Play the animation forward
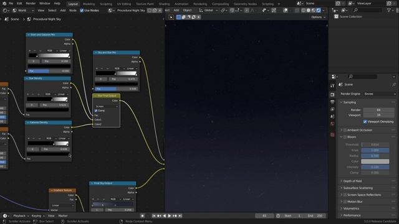Screen dimensions: 399x224 point(170,216)
